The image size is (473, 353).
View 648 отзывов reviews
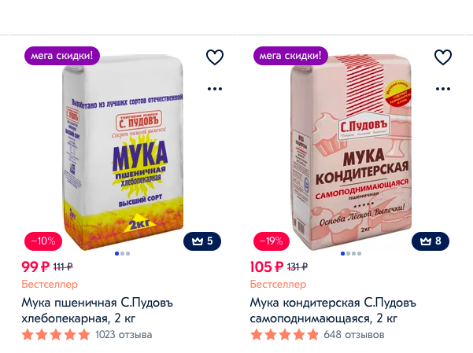pyautogui.click(x=354, y=334)
